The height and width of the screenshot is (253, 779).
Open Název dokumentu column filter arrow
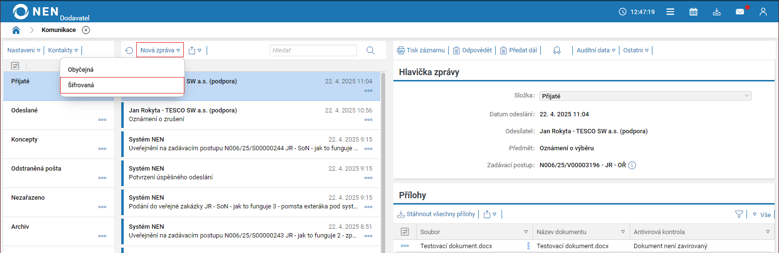tap(623, 232)
